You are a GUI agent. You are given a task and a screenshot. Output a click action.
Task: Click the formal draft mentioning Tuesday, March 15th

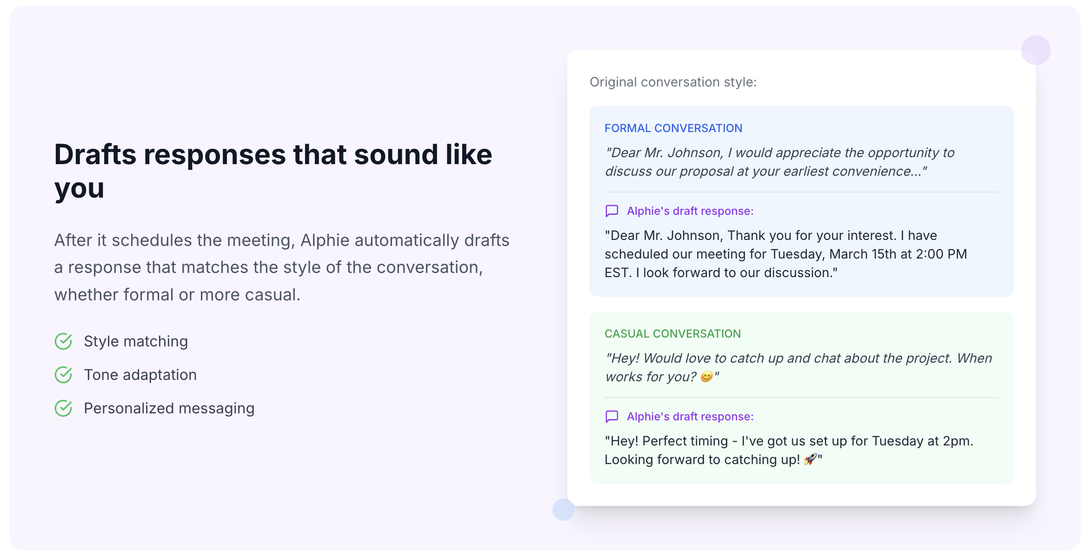[786, 254]
